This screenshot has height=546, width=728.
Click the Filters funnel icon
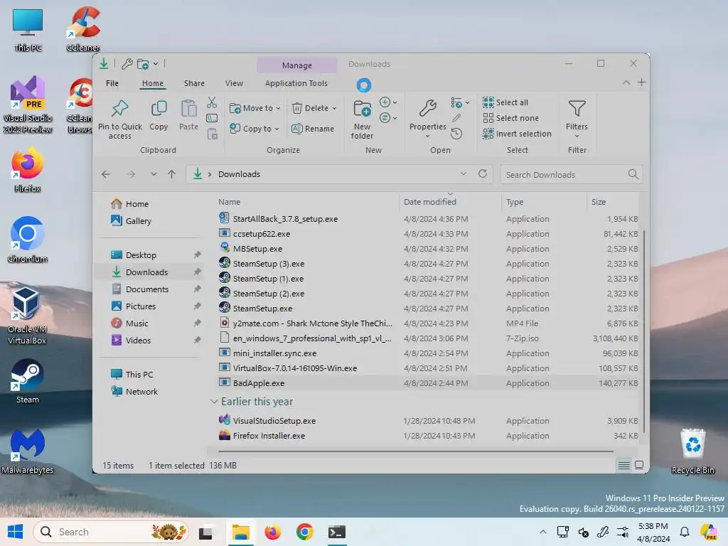577,109
